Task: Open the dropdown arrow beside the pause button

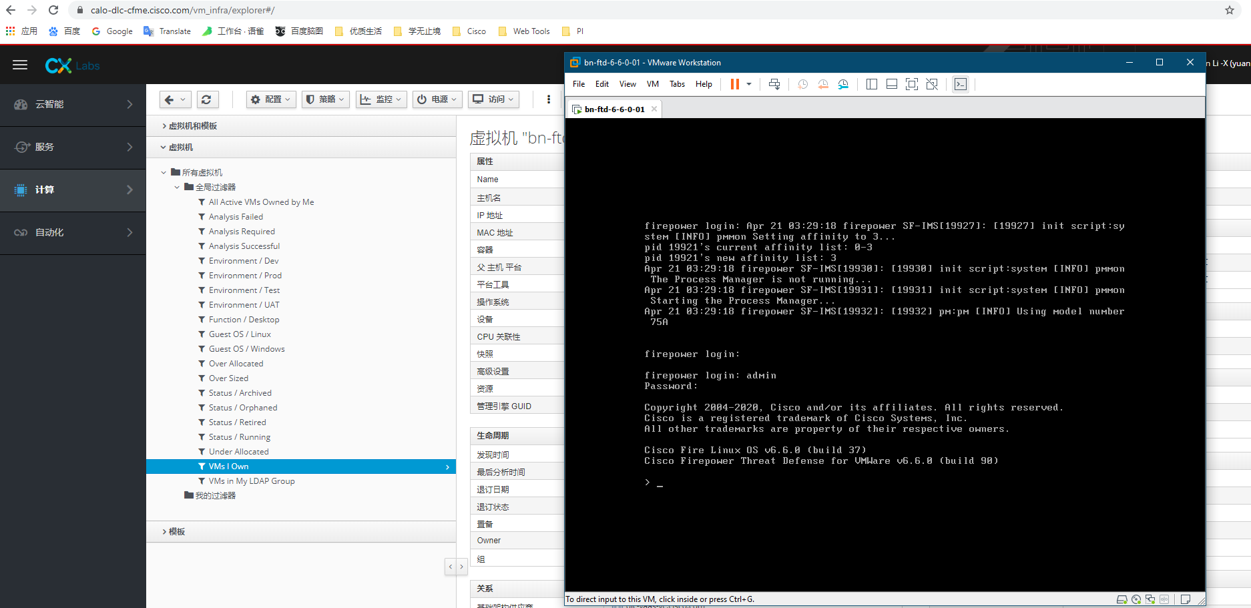Action: [749, 84]
